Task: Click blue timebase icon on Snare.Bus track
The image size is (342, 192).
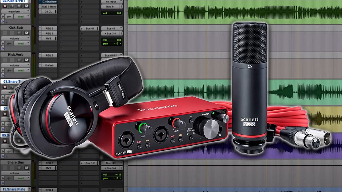Action: [3, 183]
